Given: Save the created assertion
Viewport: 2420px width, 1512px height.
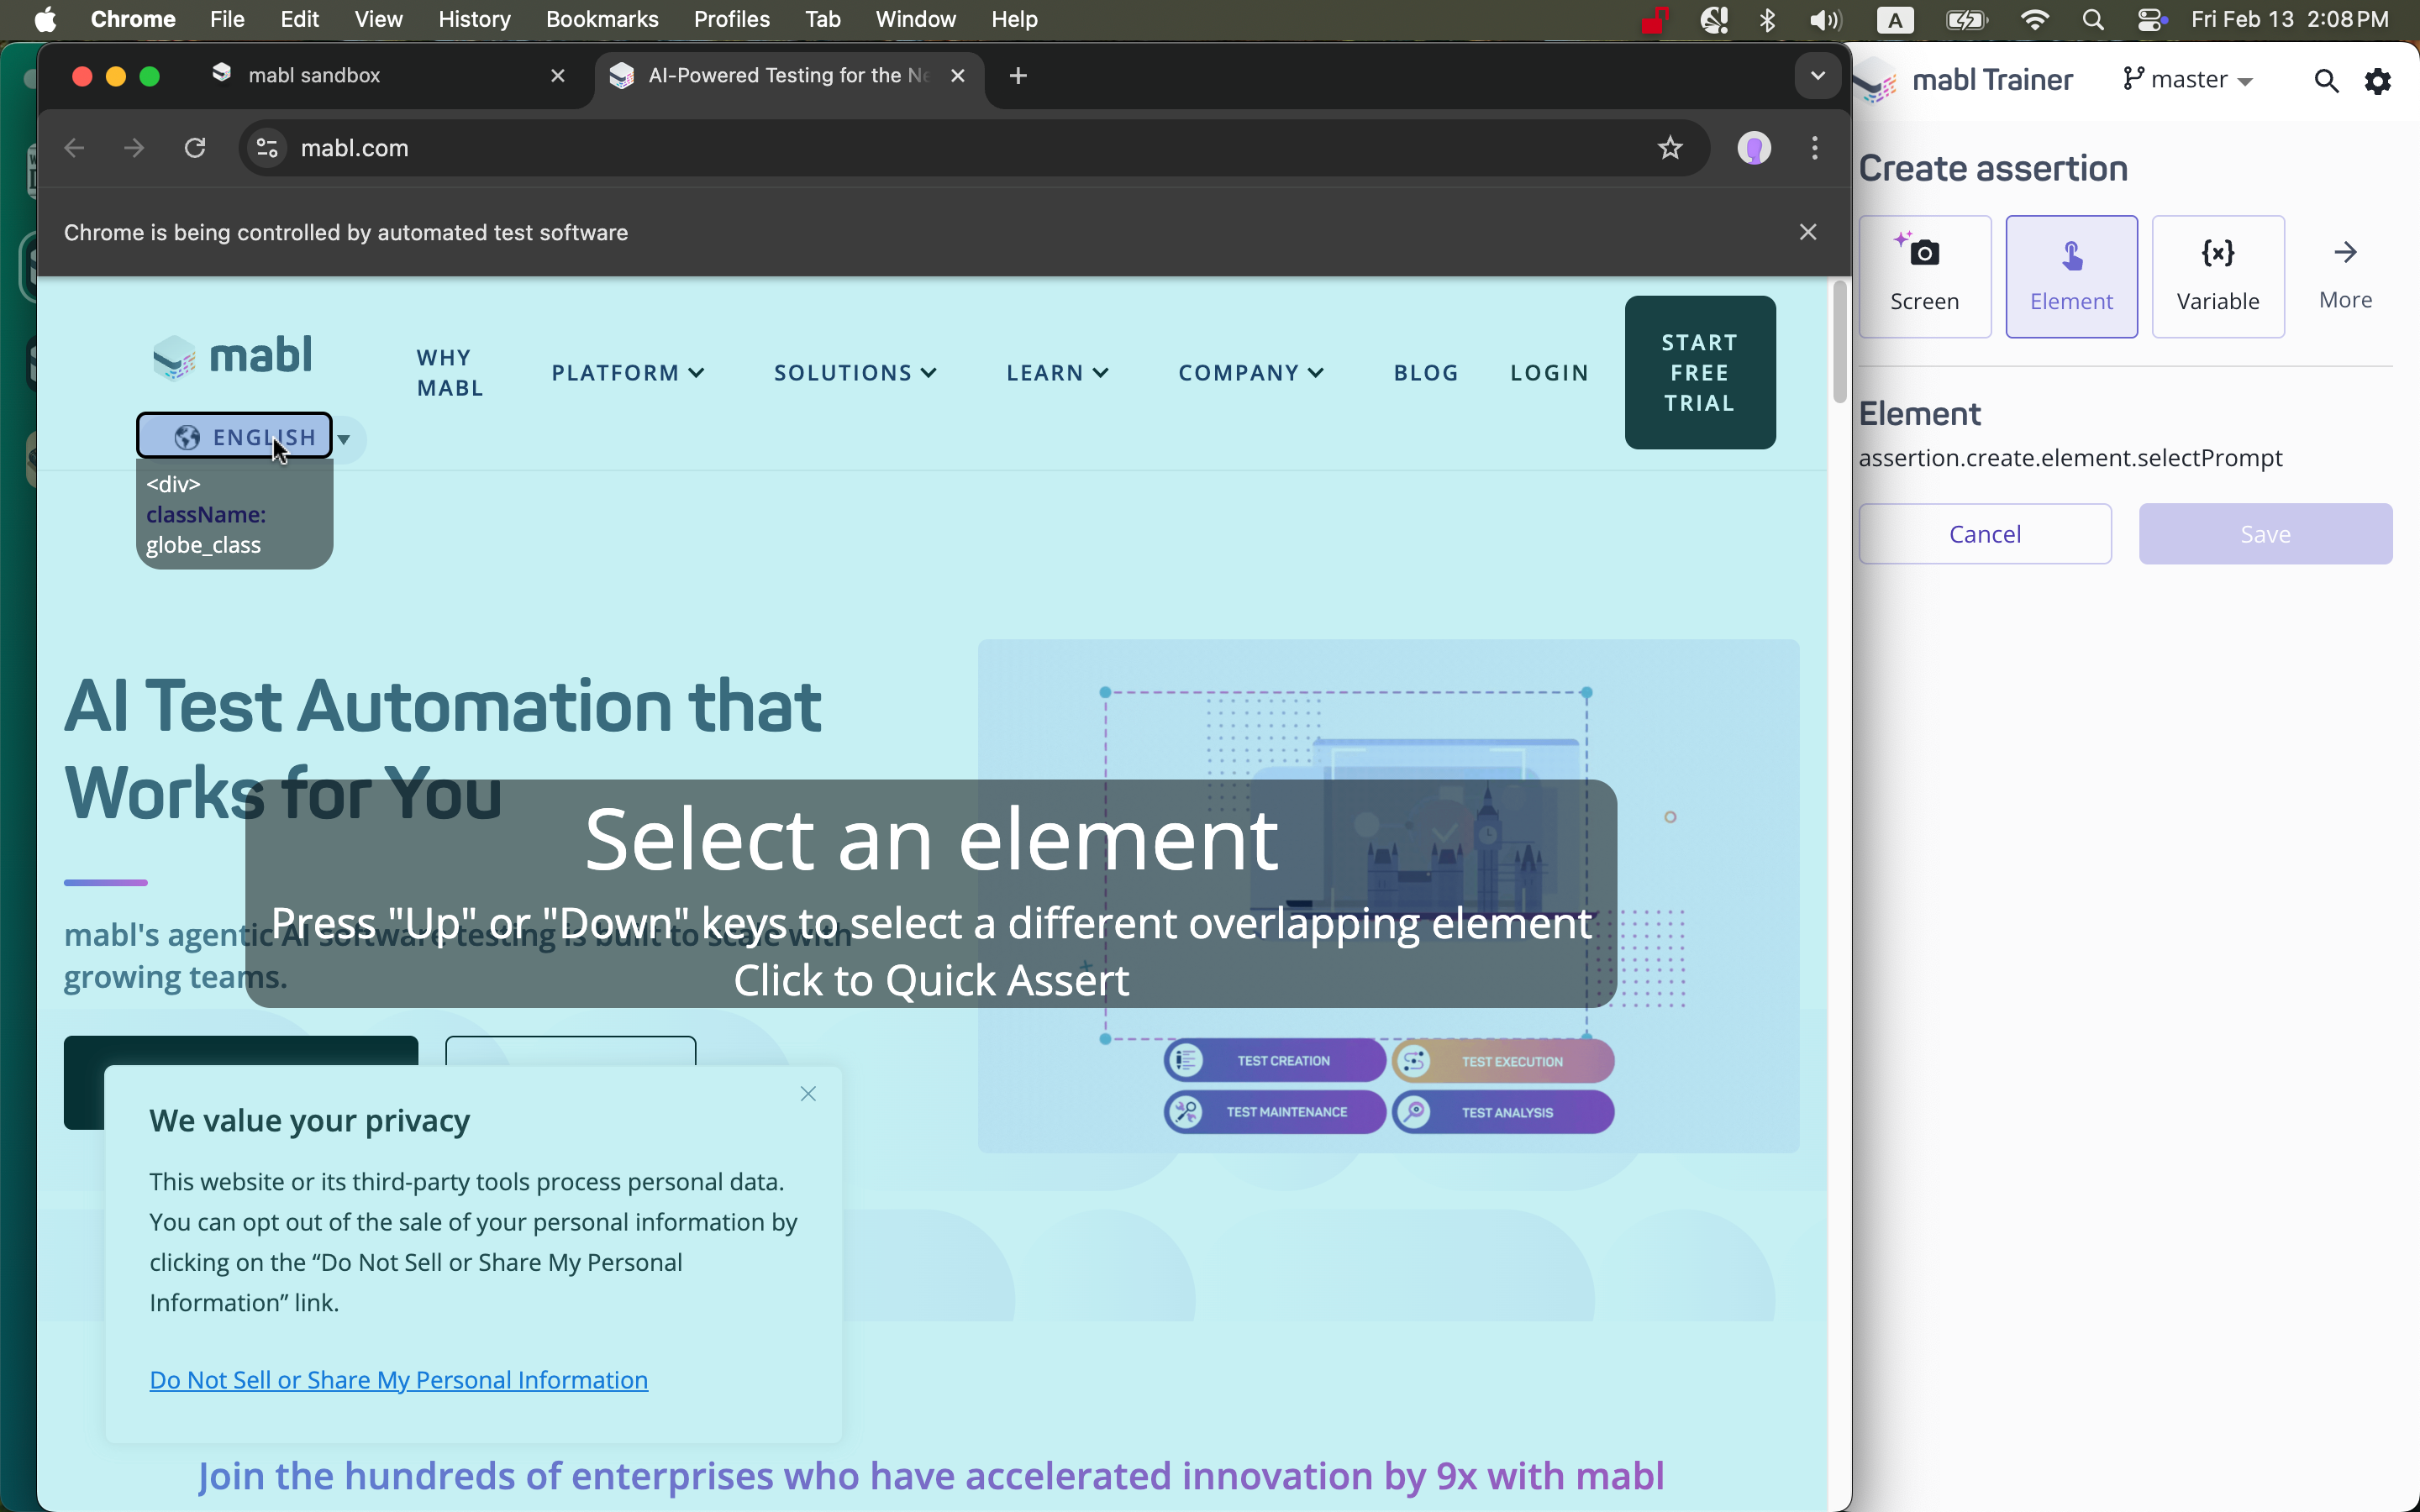Looking at the screenshot, I should (2264, 534).
